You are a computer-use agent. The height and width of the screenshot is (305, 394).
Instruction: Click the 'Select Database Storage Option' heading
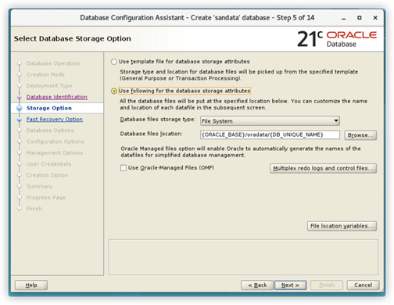[x=73, y=38]
